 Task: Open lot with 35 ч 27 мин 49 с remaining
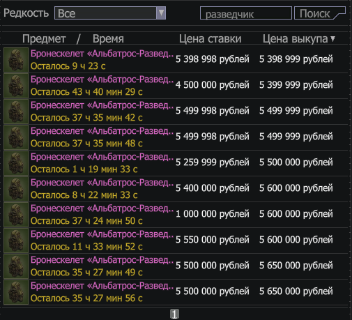pos(176,266)
